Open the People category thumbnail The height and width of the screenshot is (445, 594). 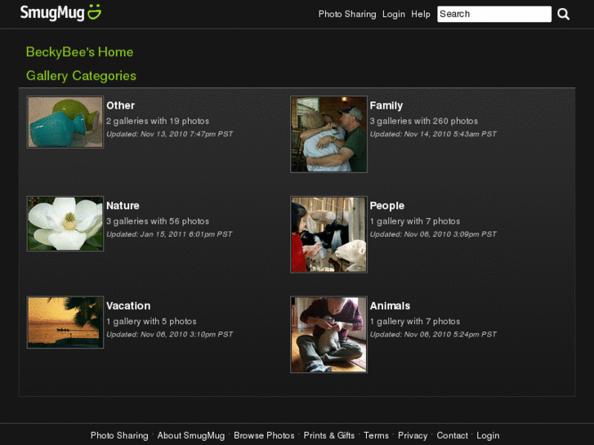tap(328, 234)
